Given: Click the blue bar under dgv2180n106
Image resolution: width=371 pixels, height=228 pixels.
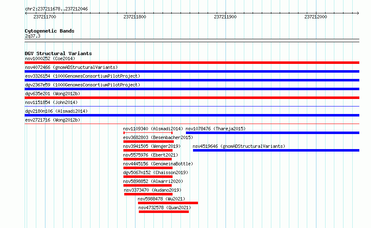Looking at the screenshot, I should click(192, 115).
